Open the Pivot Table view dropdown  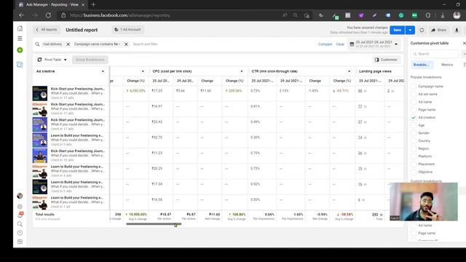click(52, 60)
